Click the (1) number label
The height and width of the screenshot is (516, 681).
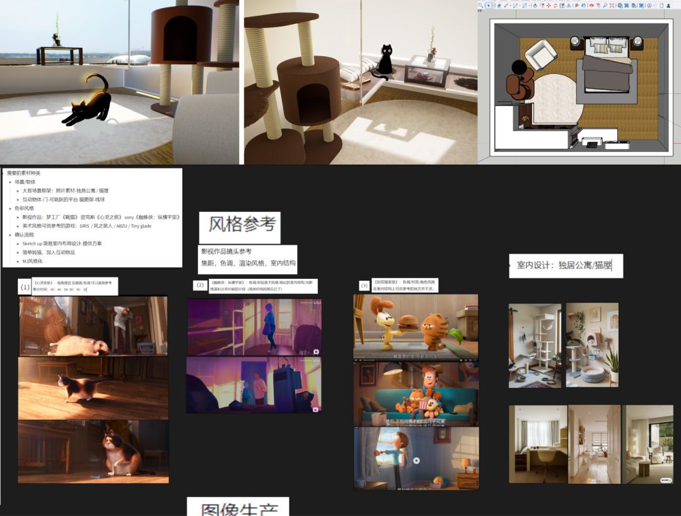tap(25, 287)
